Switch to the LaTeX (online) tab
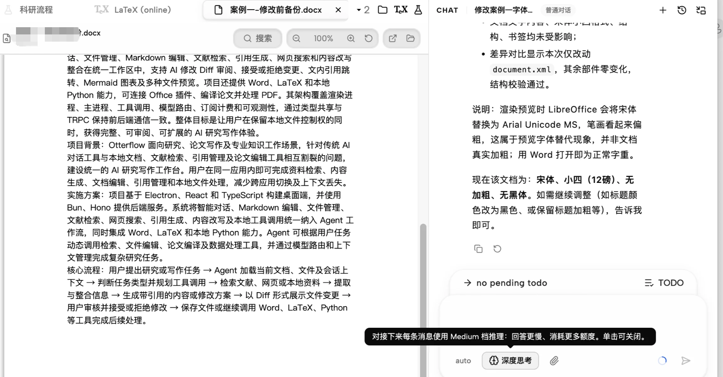723x377 pixels. tap(133, 10)
